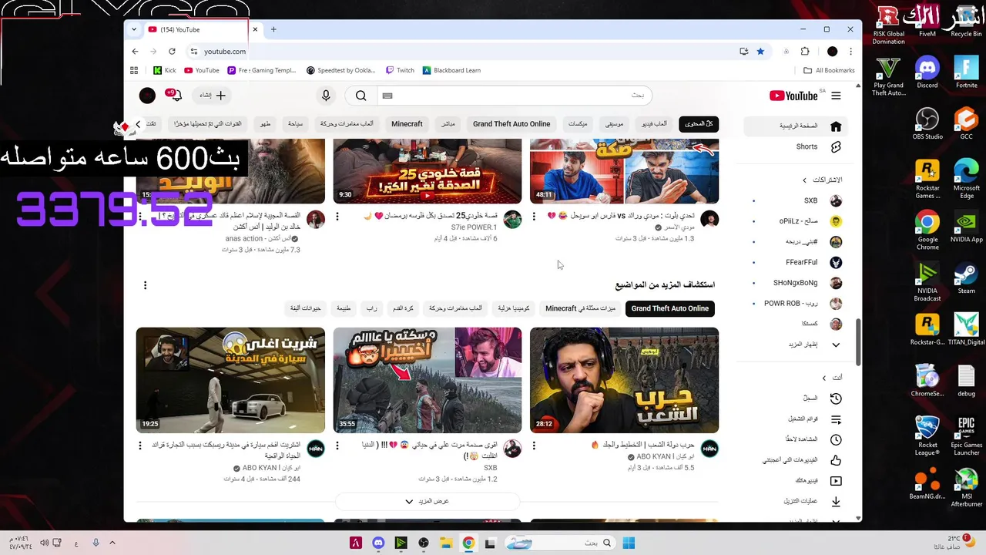
Task: Select football (كرة القدم) topic chip
Action: click(x=403, y=308)
